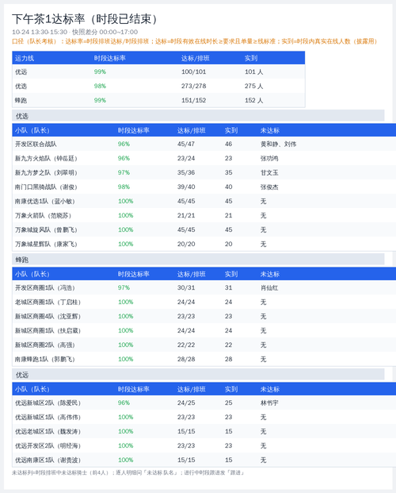Viewport: 396px width, 493px height.
Task: Click the 100/101 value in the summary table
Action: (x=193, y=71)
